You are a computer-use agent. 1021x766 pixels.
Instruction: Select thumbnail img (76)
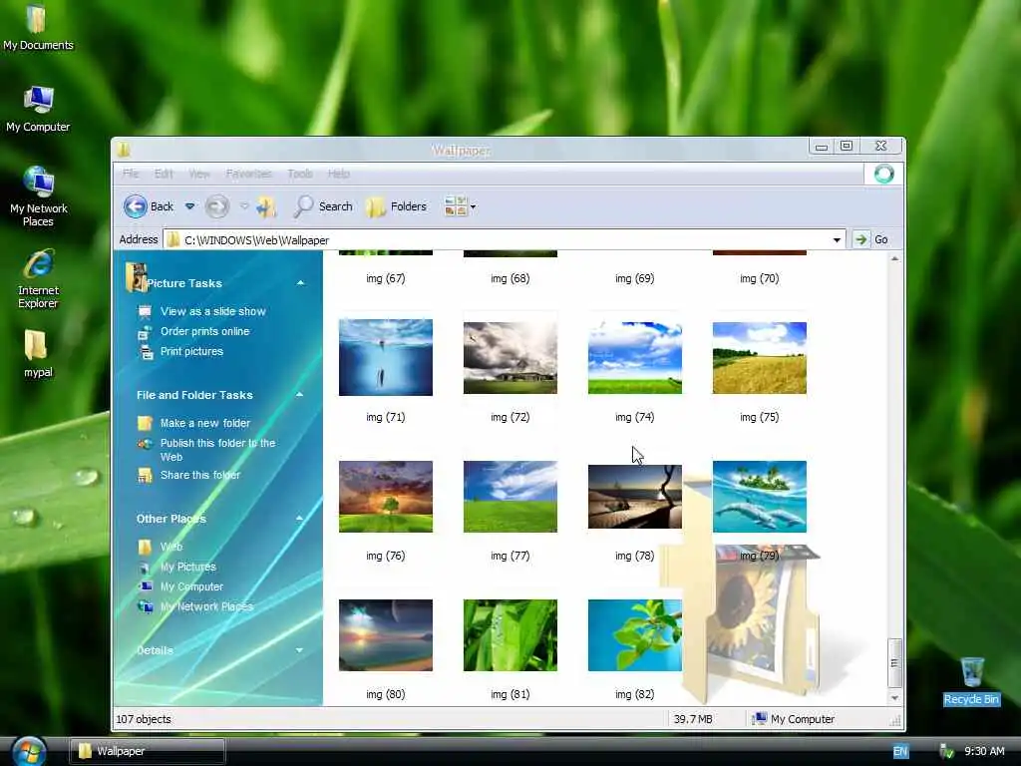pos(386,497)
